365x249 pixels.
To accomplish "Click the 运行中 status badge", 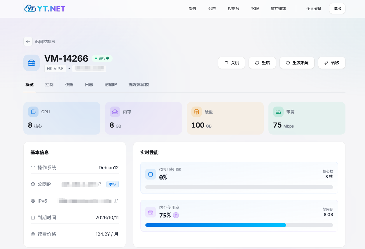I will 102,58.
